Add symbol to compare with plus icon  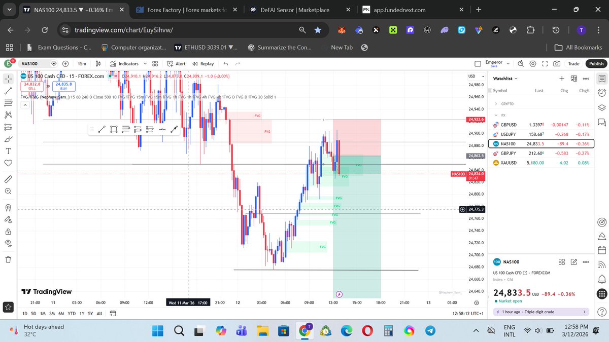pos(65,64)
